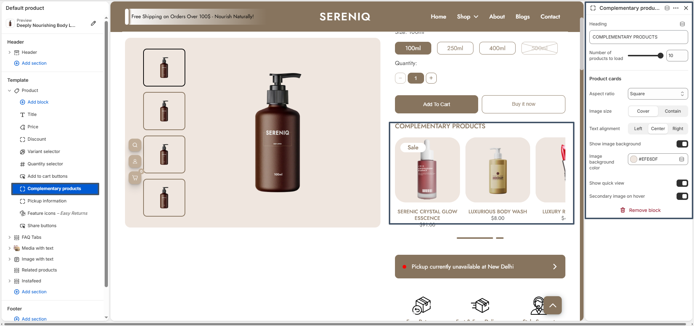Viewport: 694px width, 326px height.
Task: Expand the FAQ Tabs section
Action: [x=9, y=237]
